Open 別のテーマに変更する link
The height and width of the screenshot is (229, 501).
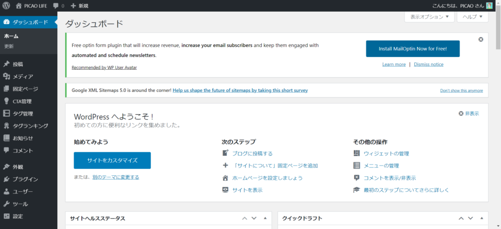115,177
